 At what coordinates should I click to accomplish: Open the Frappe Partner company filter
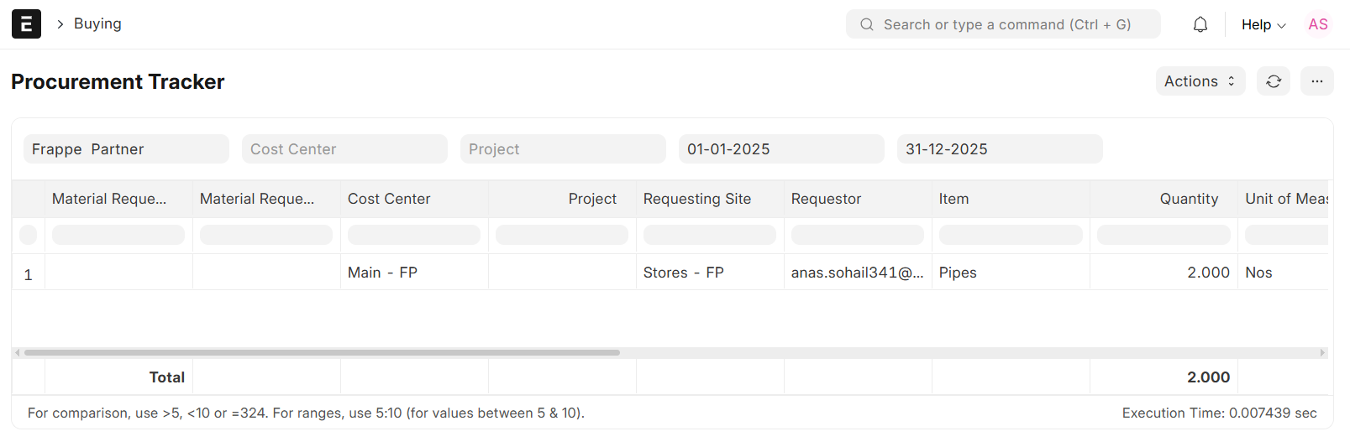point(126,149)
